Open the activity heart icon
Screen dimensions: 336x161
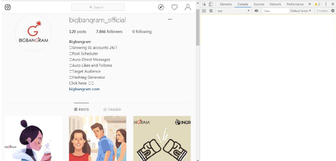click(175, 7)
